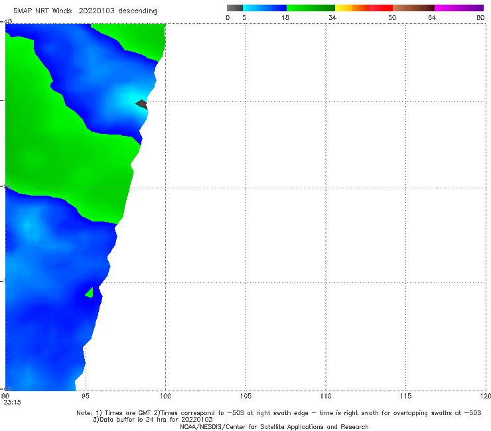Image resolution: width=491 pixels, height=431 pixels.
Task: Click the gray 0–5 segment of the colorbar
Action: (x=234, y=8)
